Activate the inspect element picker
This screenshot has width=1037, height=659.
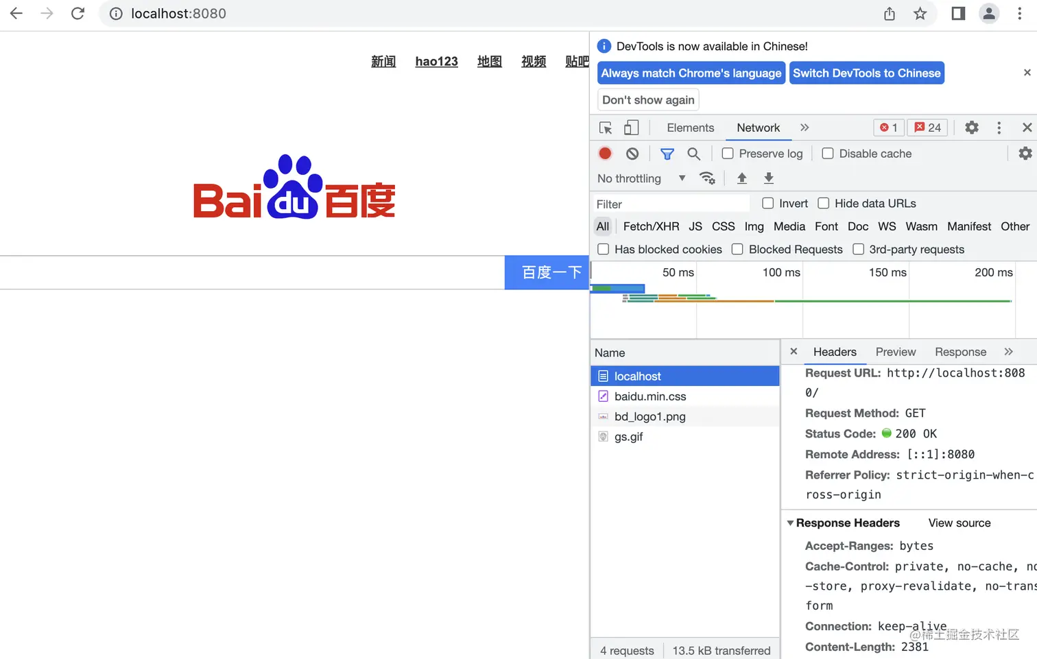606,128
